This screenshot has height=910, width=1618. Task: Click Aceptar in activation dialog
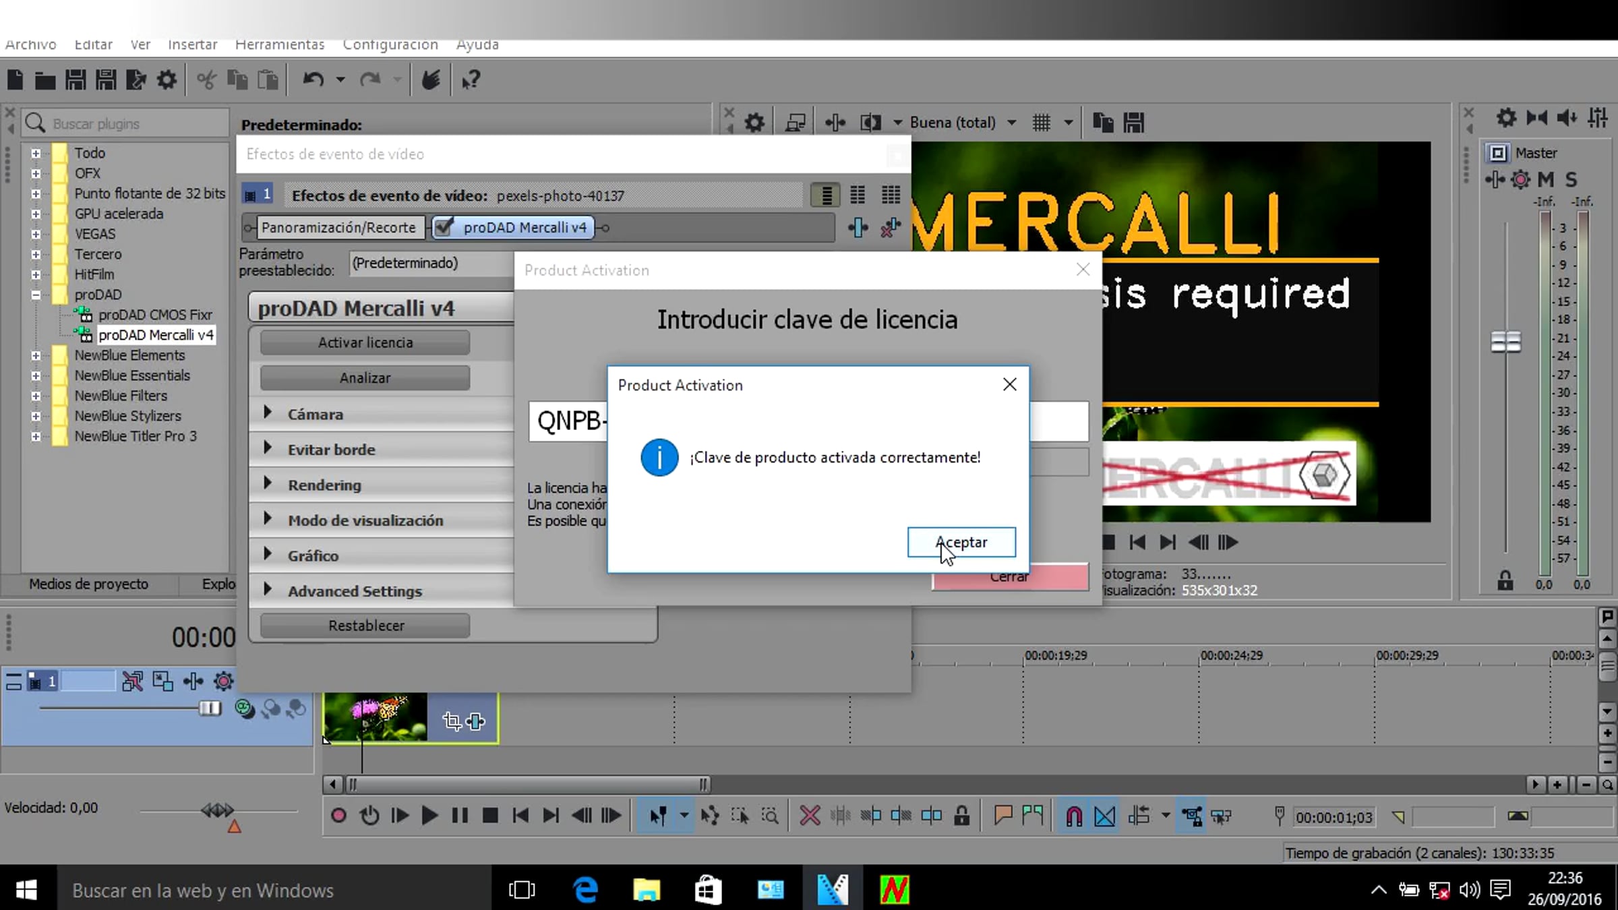click(x=961, y=543)
